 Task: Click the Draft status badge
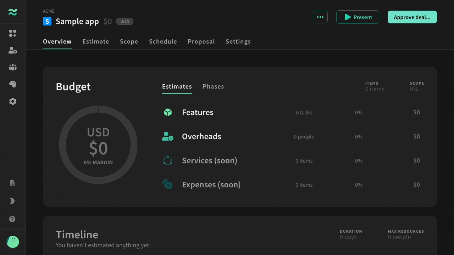[125, 21]
